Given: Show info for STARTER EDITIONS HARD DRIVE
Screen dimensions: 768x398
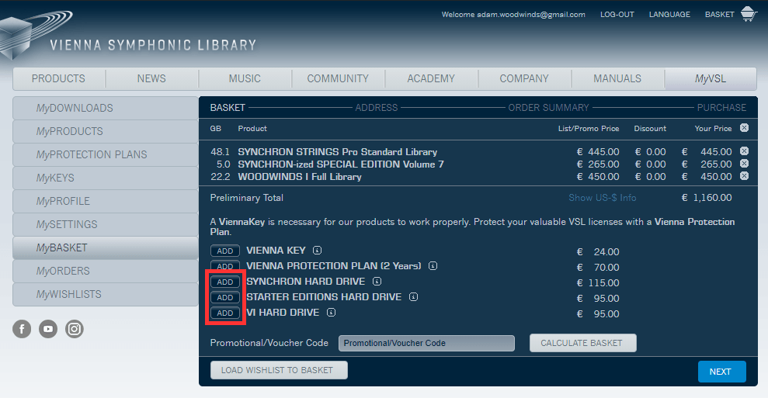Looking at the screenshot, I should pos(413,297).
